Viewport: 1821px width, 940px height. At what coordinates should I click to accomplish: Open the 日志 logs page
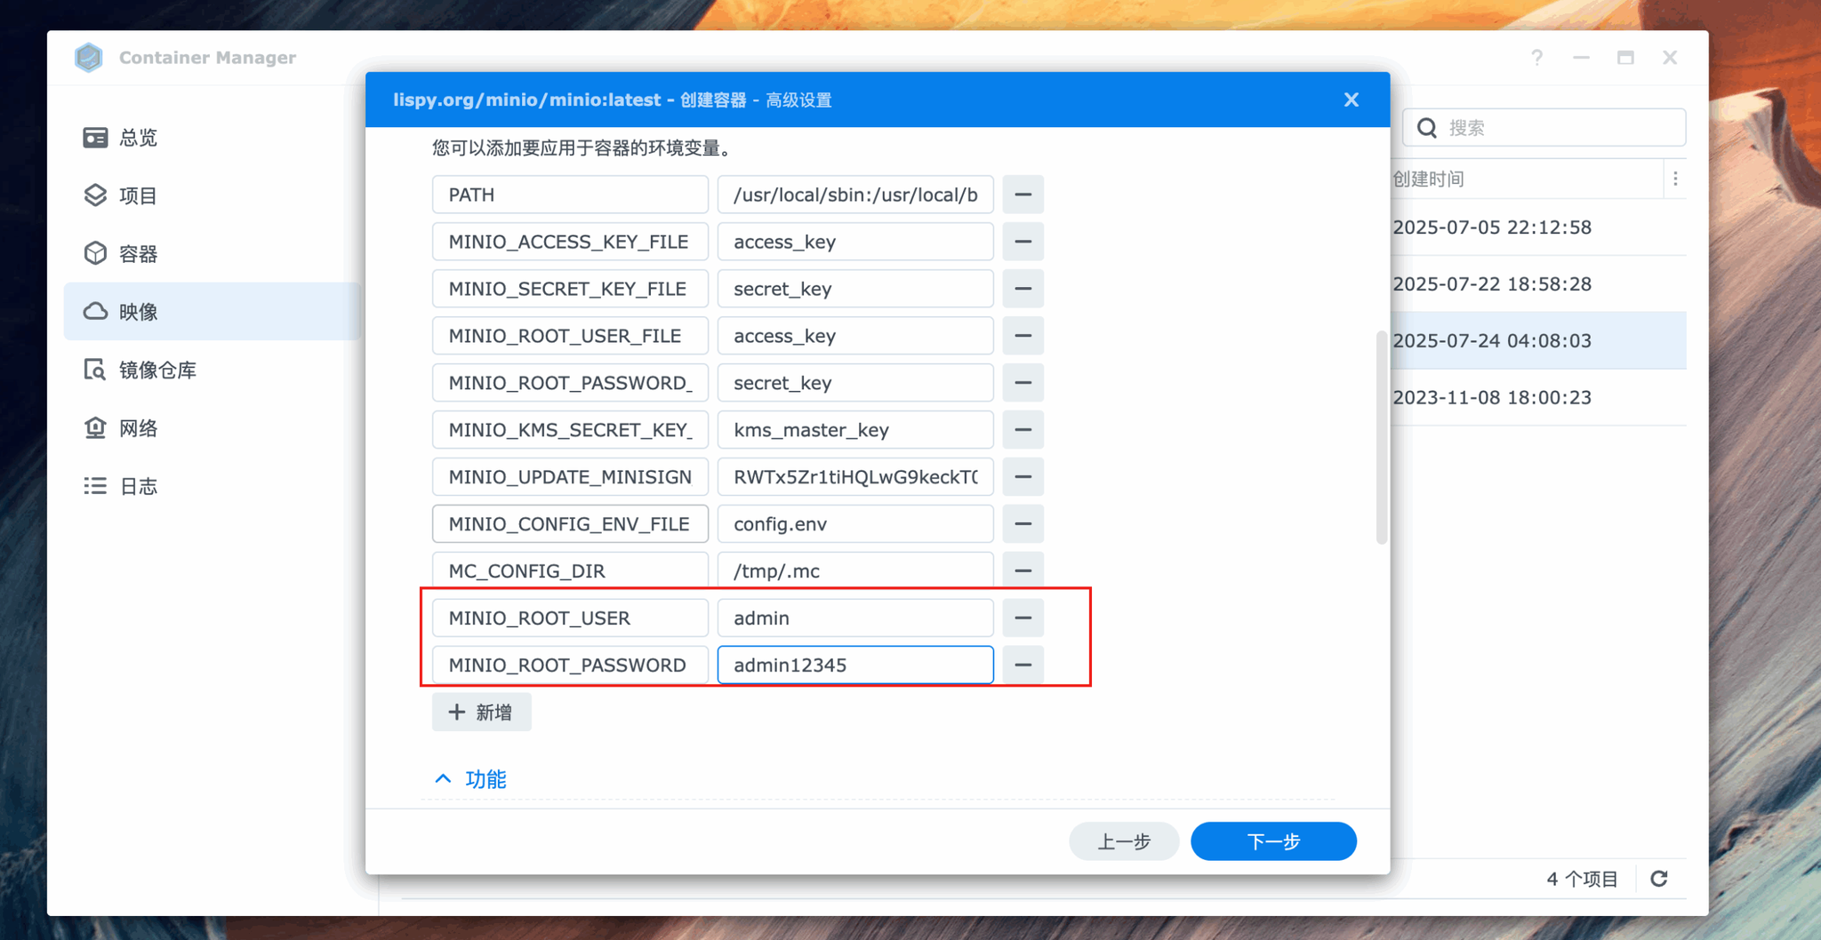pos(212,486)
